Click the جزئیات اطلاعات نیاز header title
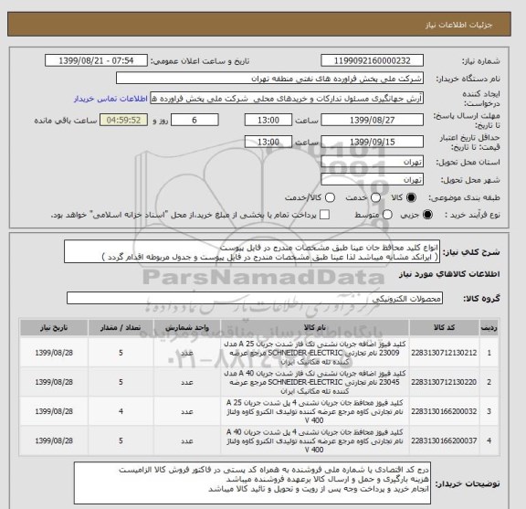Screen dimensions: 526x509 [x=458, y=26]
